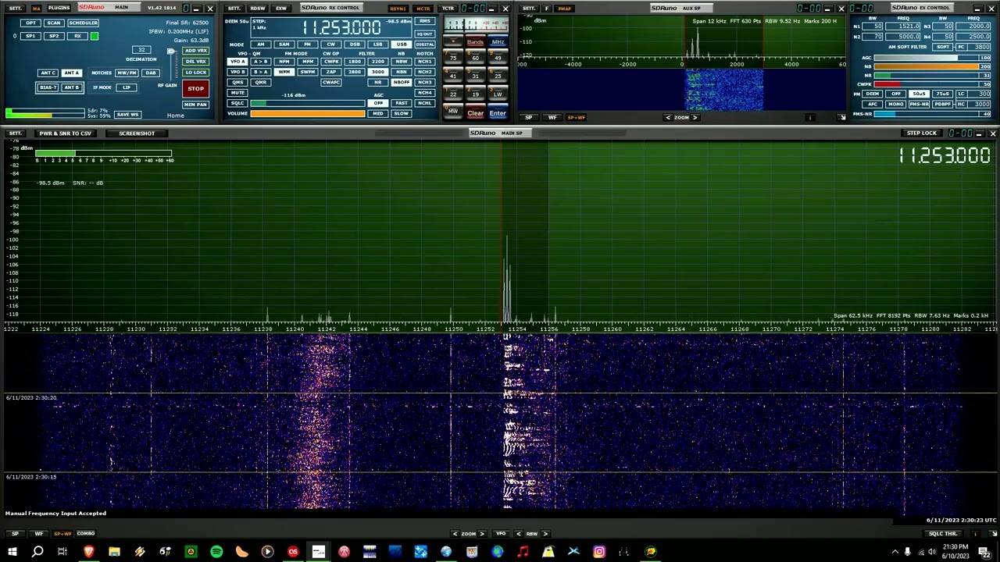
Task: Open the decimation value box showing 32
Action: tap(141, 50)
